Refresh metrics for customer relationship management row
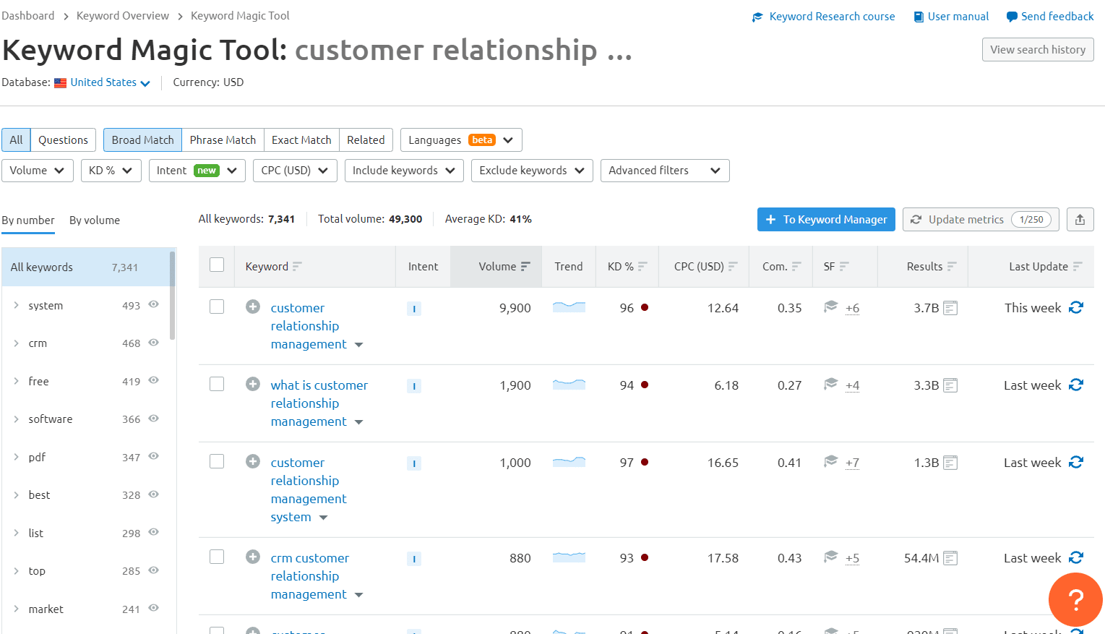This screenshot has height=634, width=1105. pyautogui.click(x=1076, y=308)
